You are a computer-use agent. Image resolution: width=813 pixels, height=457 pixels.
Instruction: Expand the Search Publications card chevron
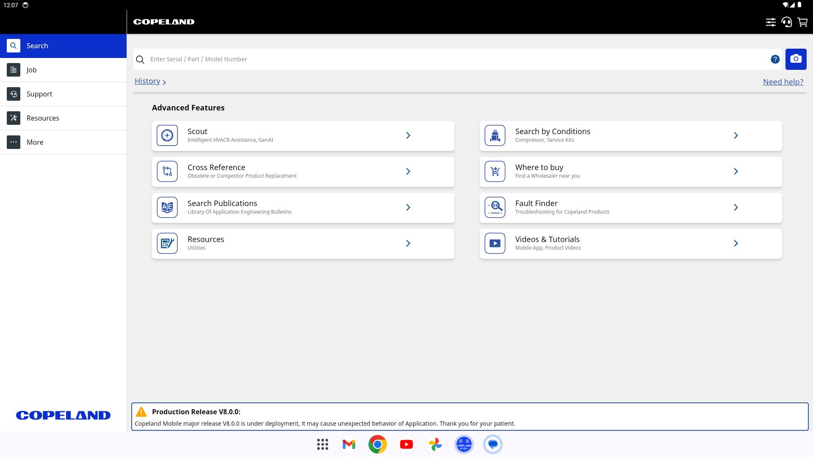point(408,207)
